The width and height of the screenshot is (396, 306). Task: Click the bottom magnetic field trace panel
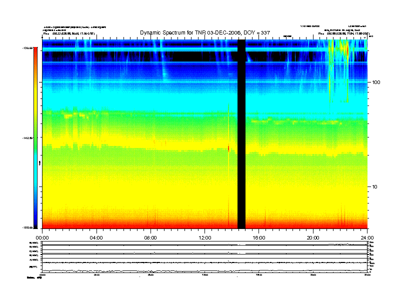coord(204,267)
